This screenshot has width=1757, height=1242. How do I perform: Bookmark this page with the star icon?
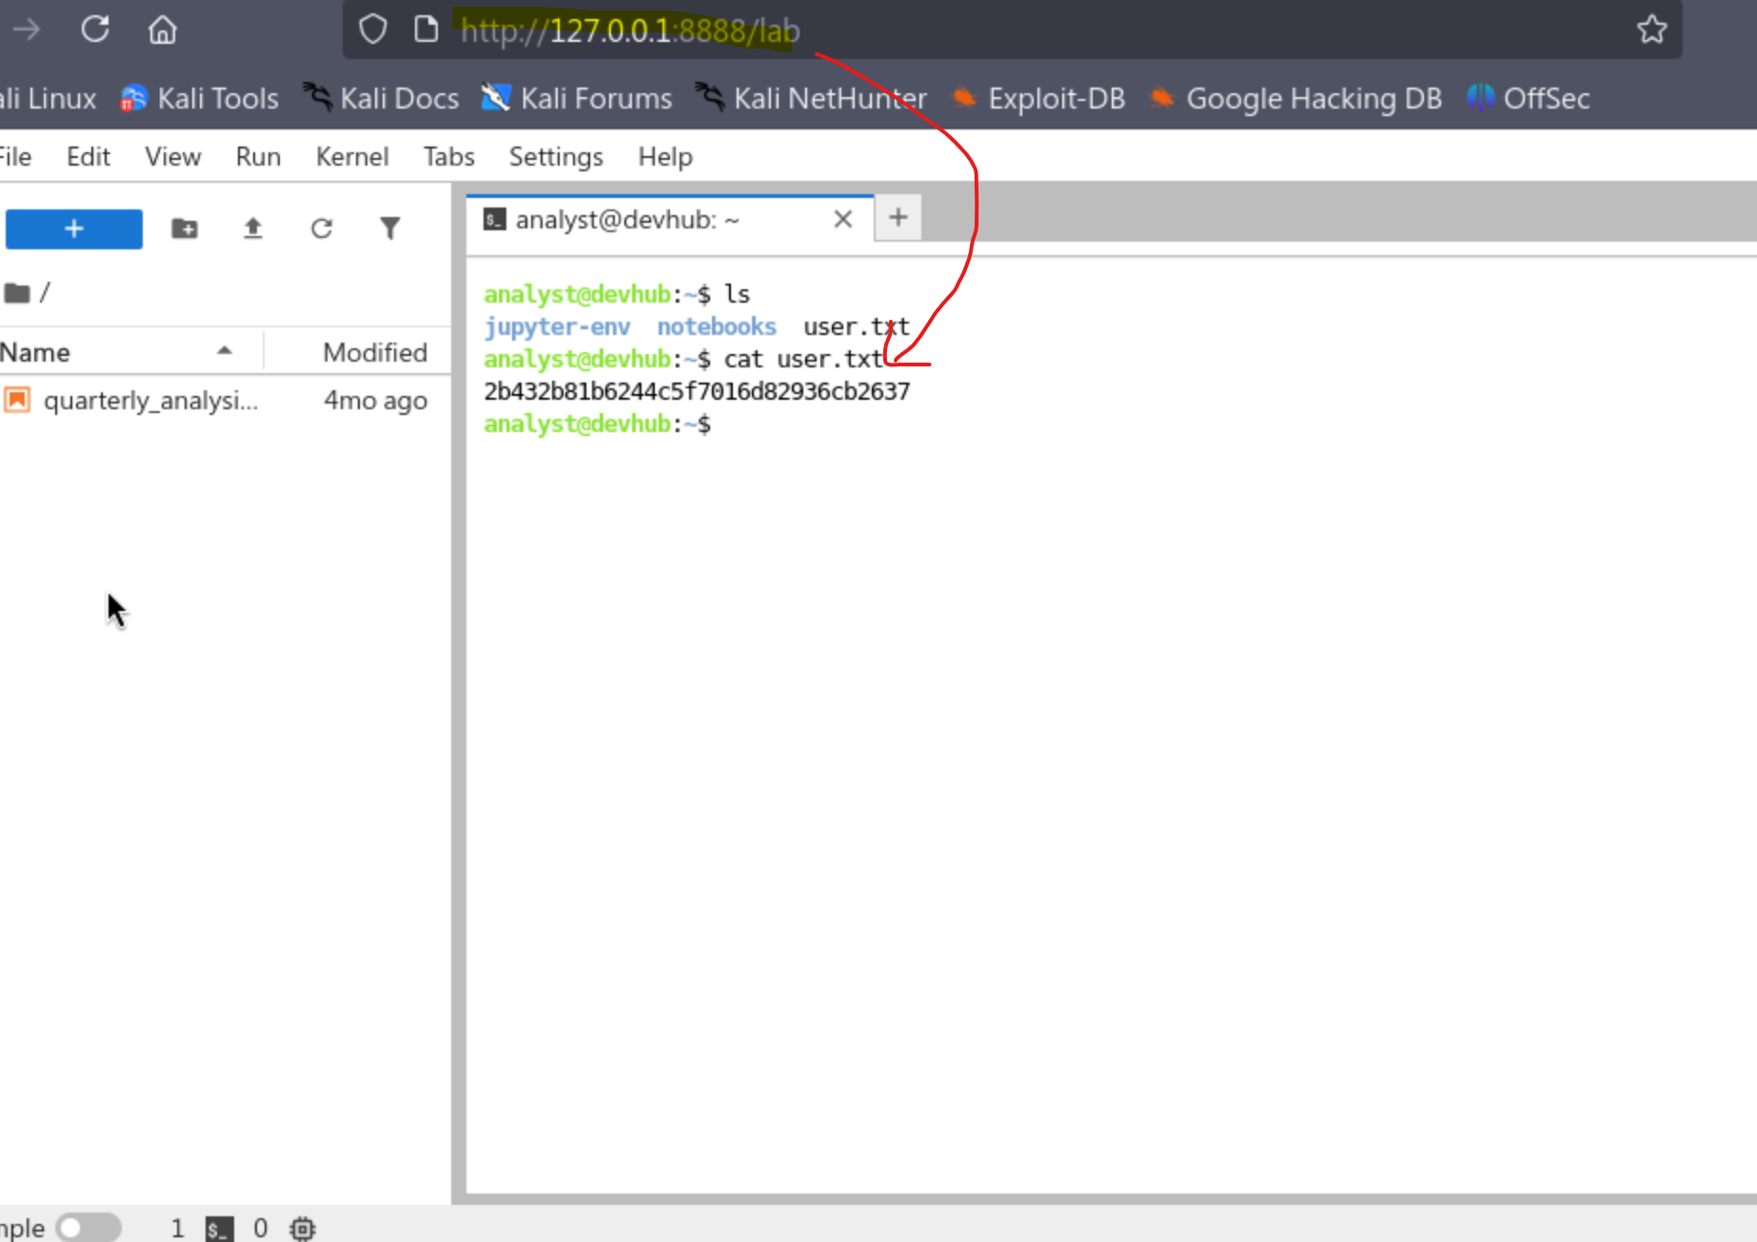coord(1651,30)
